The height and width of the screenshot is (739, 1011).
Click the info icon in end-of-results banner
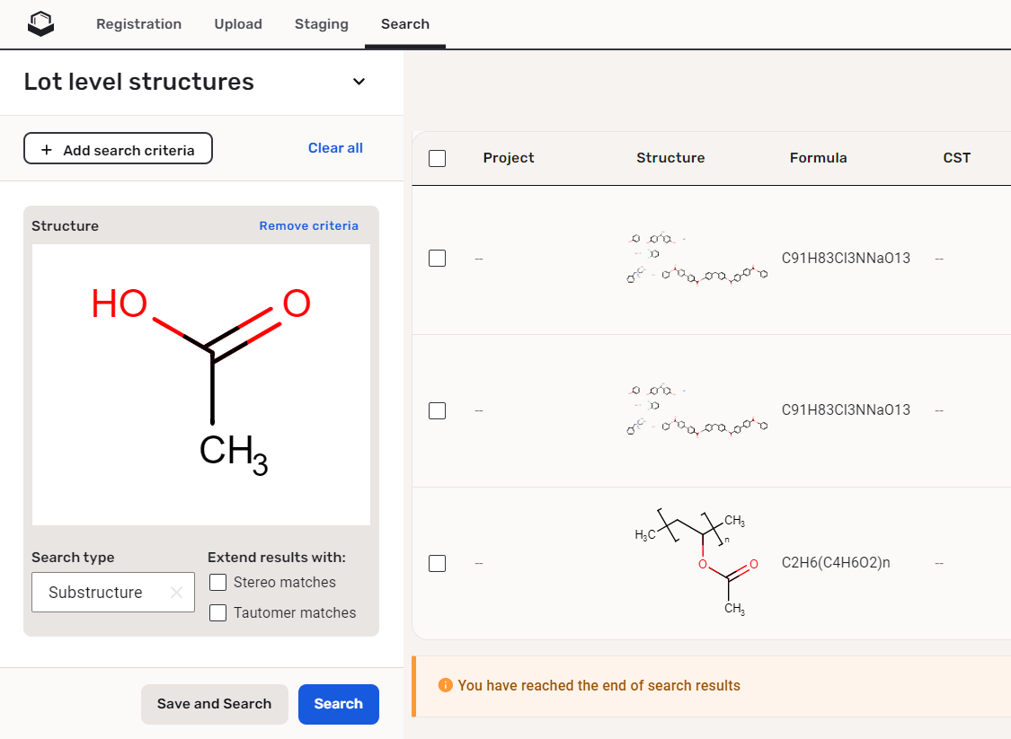pos(445,684)
